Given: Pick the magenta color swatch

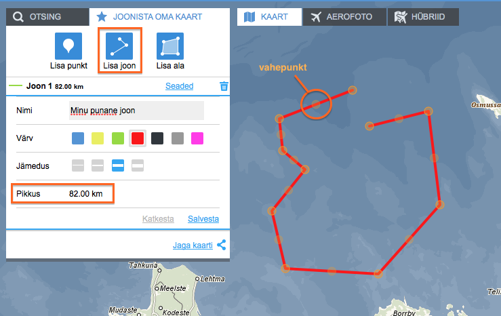Looking at the screenshot, I should [197, 138].
